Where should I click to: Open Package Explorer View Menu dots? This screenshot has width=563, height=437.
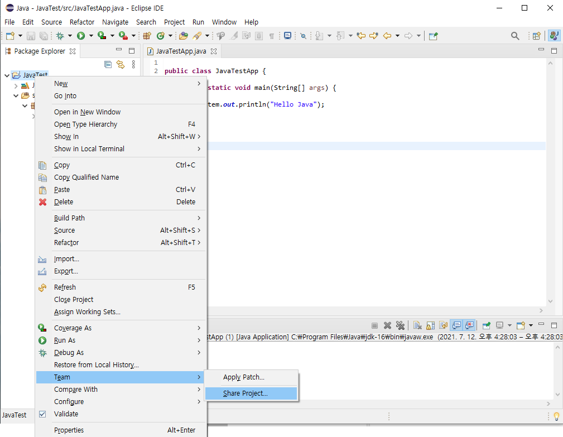(x=133, y=65)
